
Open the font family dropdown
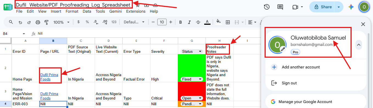pyautogui.click(x=134, y=22)
